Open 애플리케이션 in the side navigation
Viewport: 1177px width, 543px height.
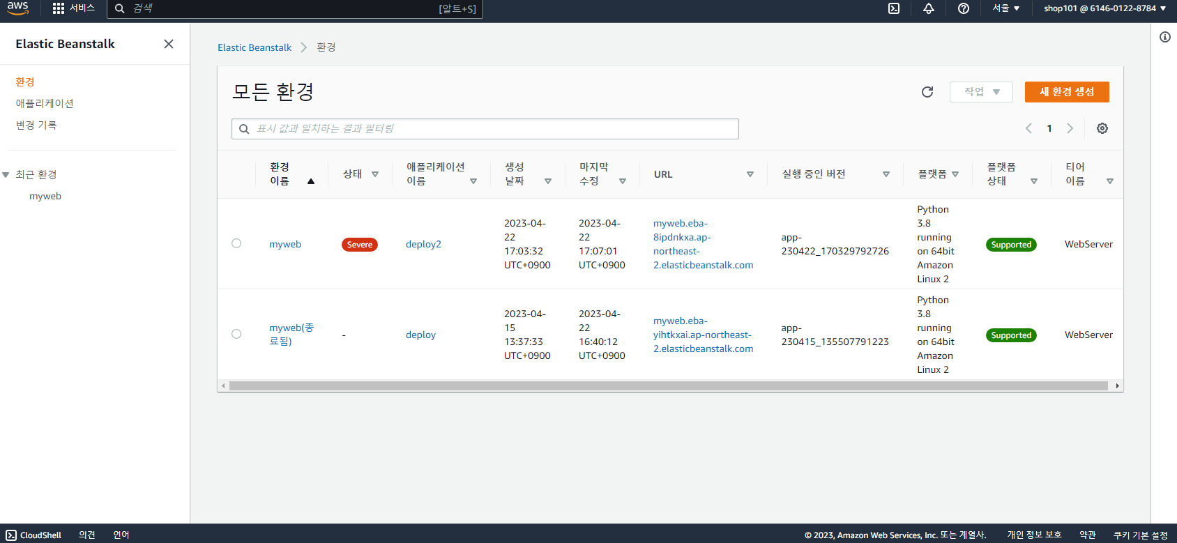click(x=45, y=103)
